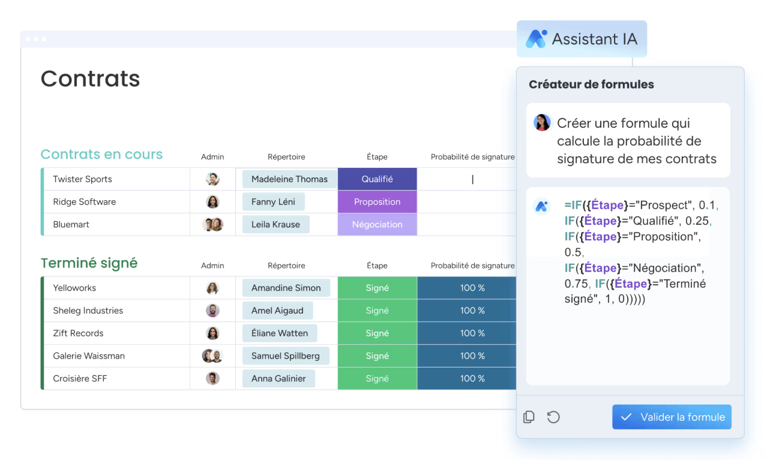Collapse the Terminé signé group
This screenshot has width=773, height=470.
(x=89, y=263)
